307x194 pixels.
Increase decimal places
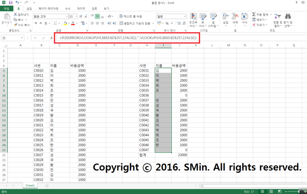pyautogui.click(x=179, y=23)
